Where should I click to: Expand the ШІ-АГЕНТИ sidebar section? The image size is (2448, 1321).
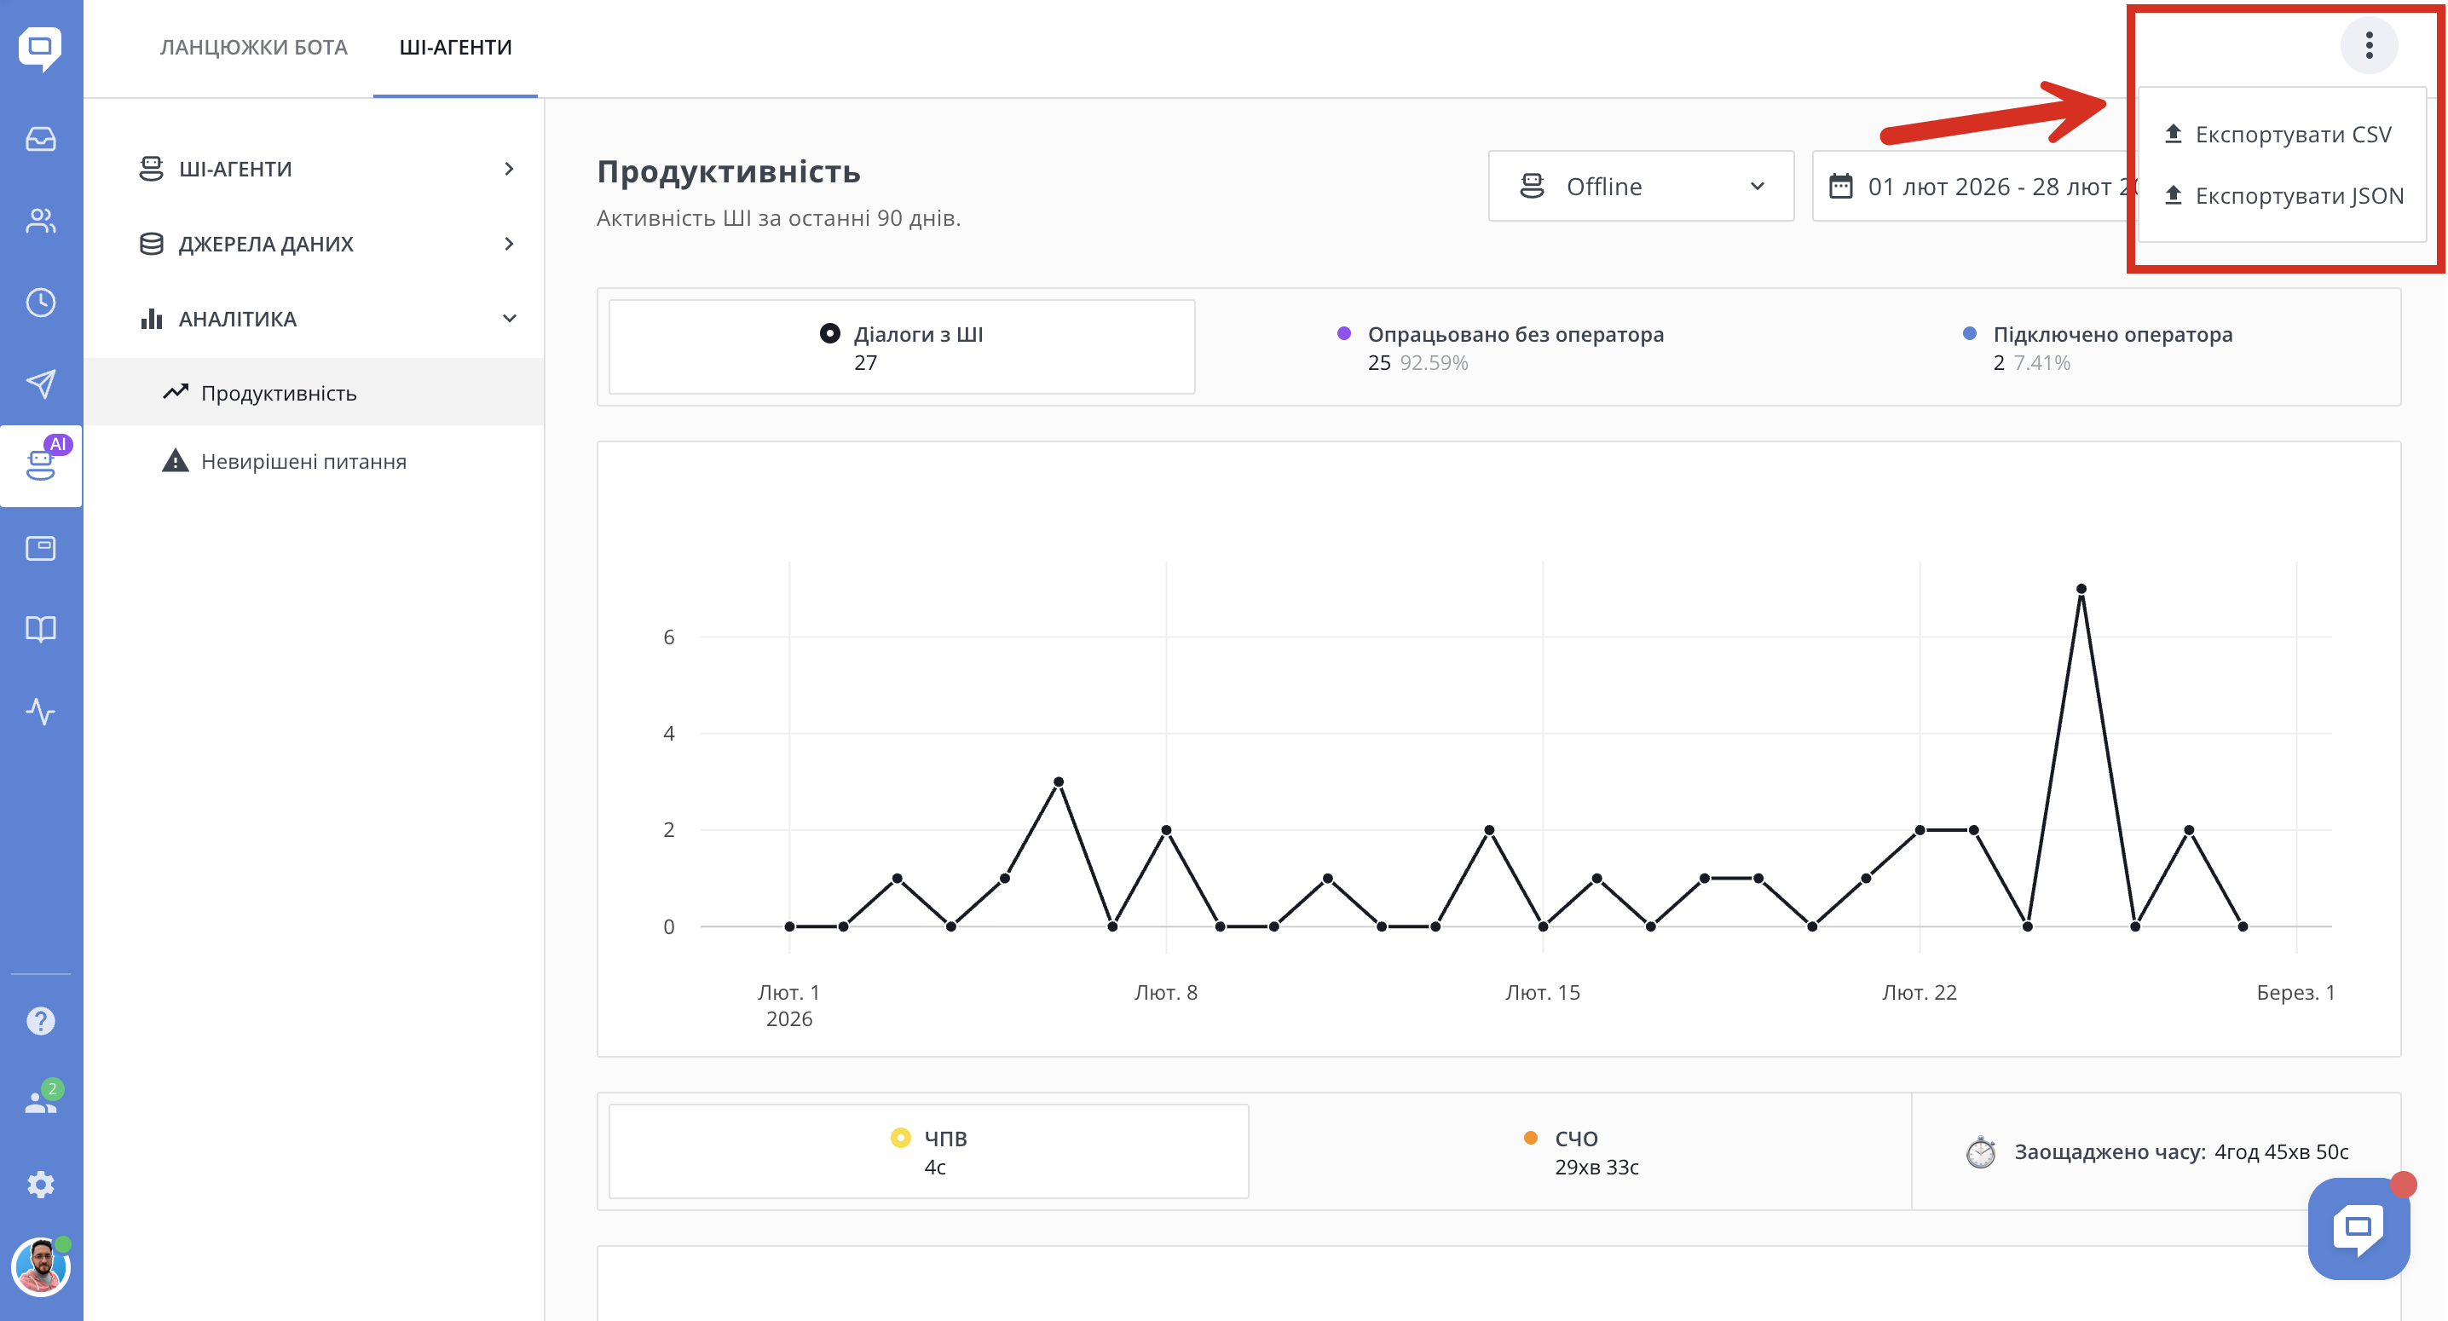(327, 169)
